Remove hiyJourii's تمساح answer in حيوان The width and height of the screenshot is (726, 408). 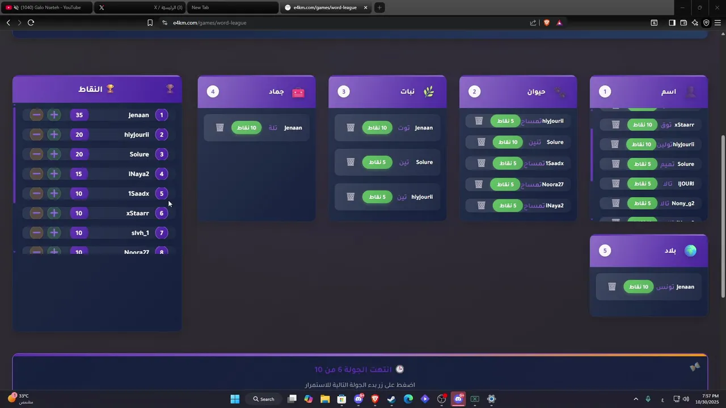[x=479, y=121]
